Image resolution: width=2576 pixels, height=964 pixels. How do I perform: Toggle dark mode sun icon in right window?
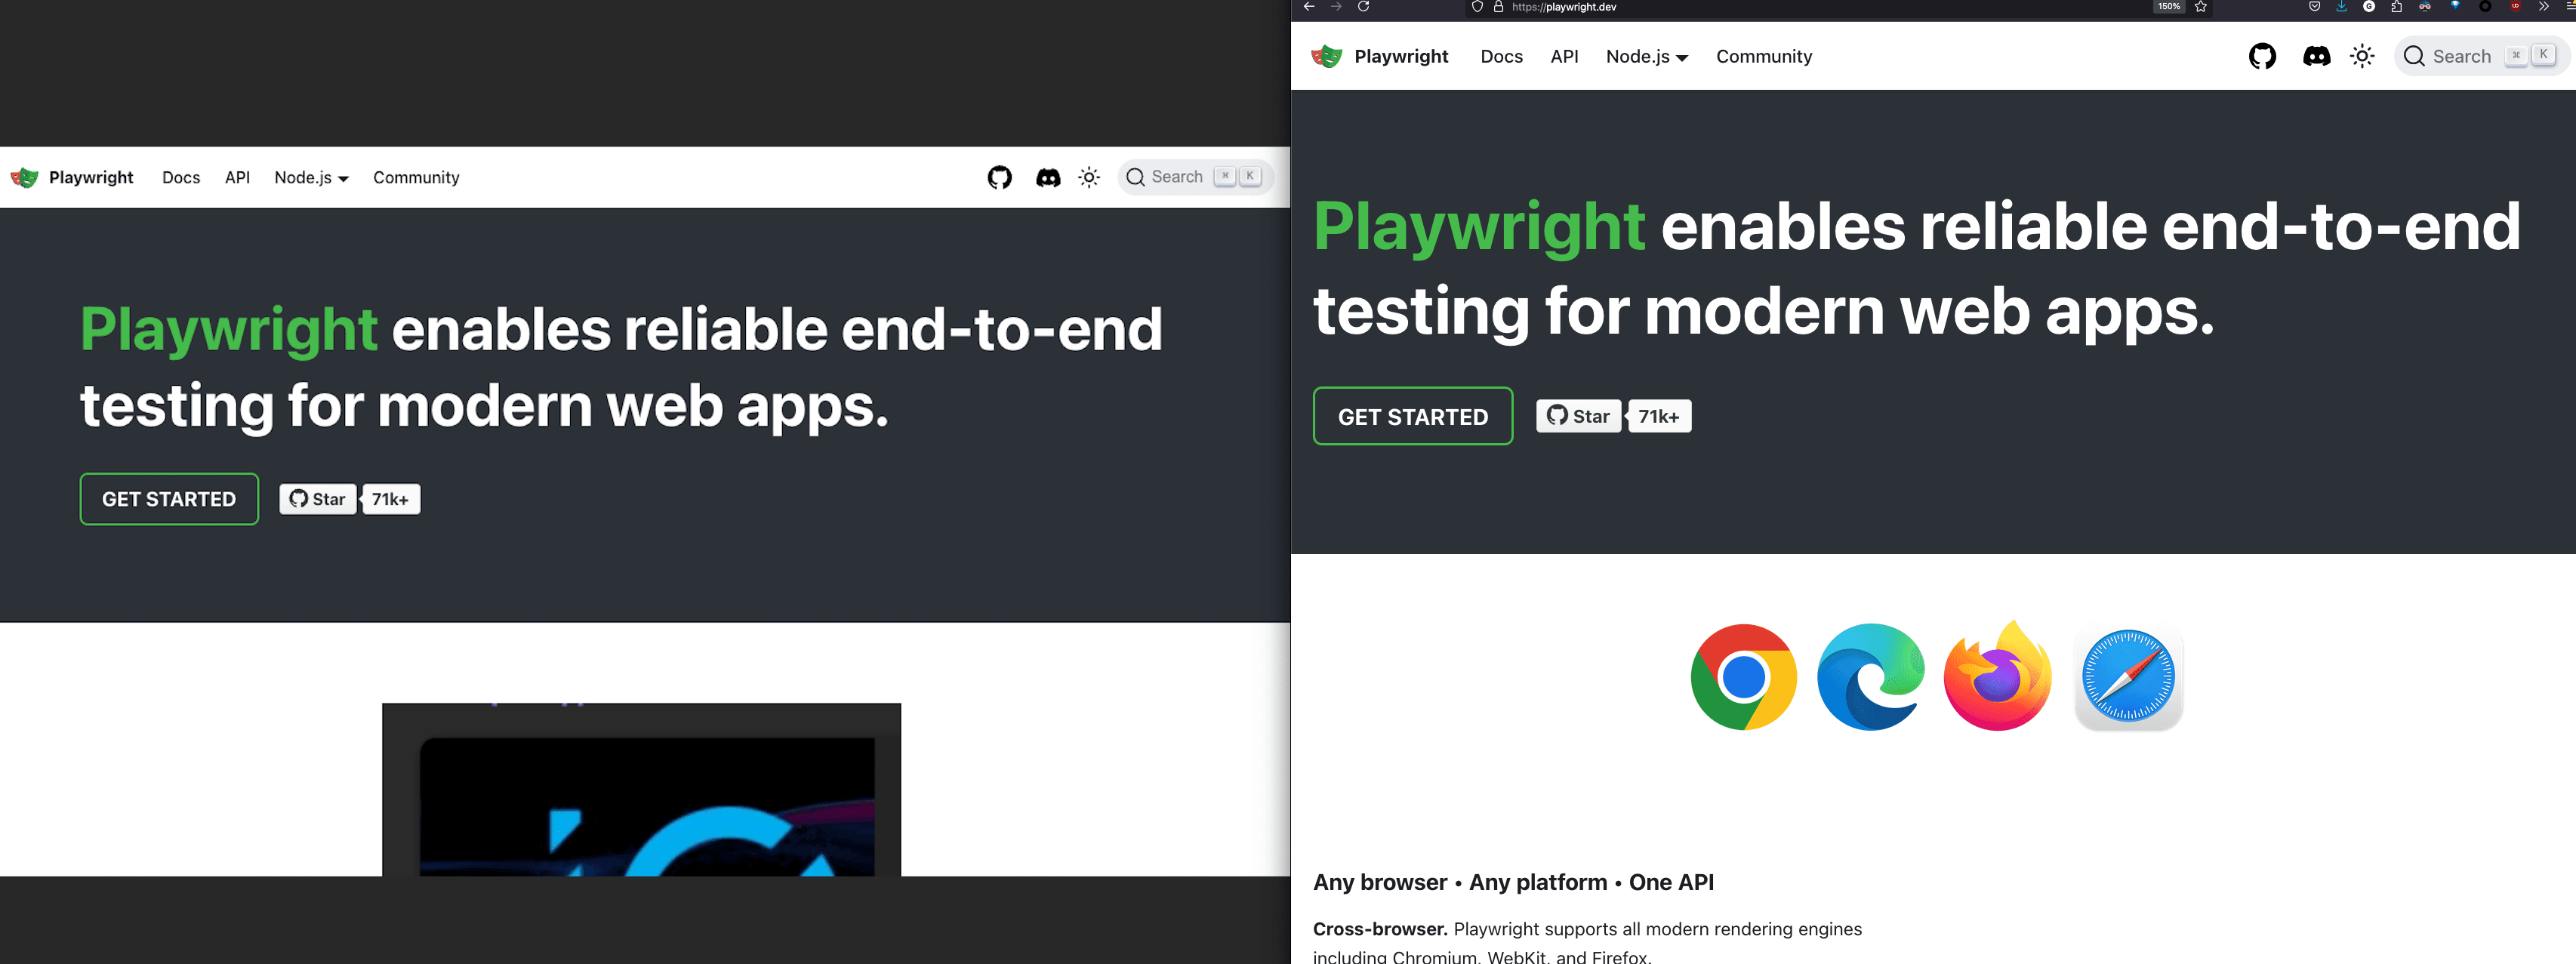tap(2362, 56)
